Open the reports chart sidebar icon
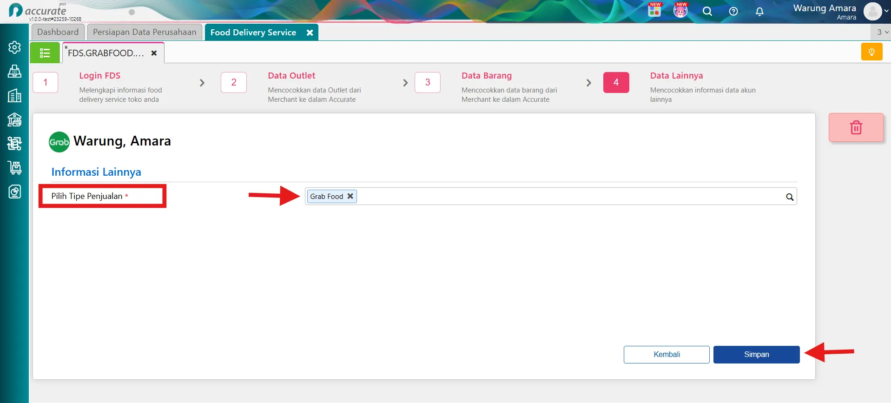 click(x=14, y=192)
